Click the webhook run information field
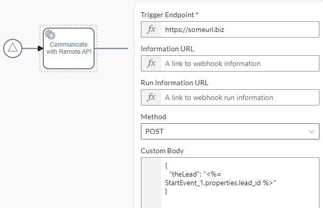This screenshot has height=208, width=323. point(240,97)
